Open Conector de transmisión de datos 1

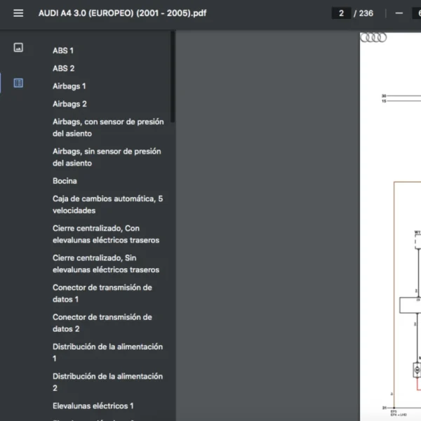coord(102,293)
